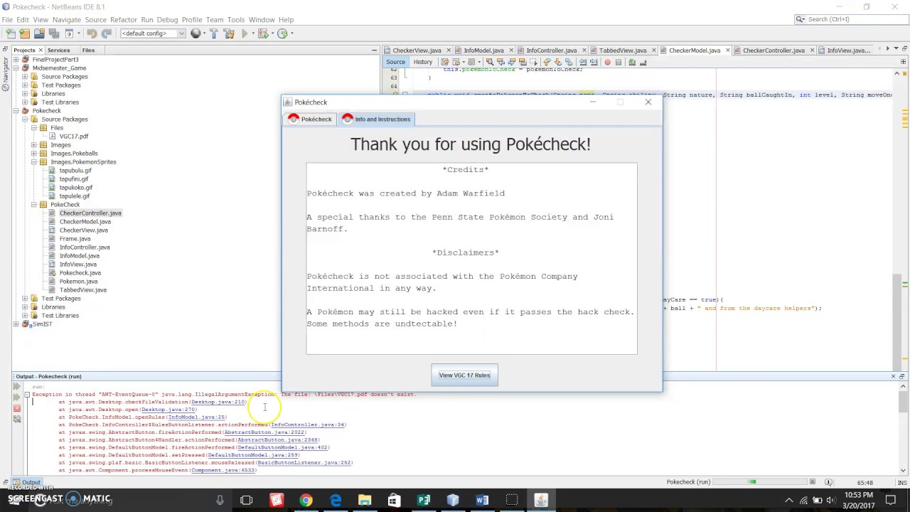Click the red Stop icon in Output panel
Image resolution: width=910 pixels, height=512 pixels.
click(x=17, y=409)
